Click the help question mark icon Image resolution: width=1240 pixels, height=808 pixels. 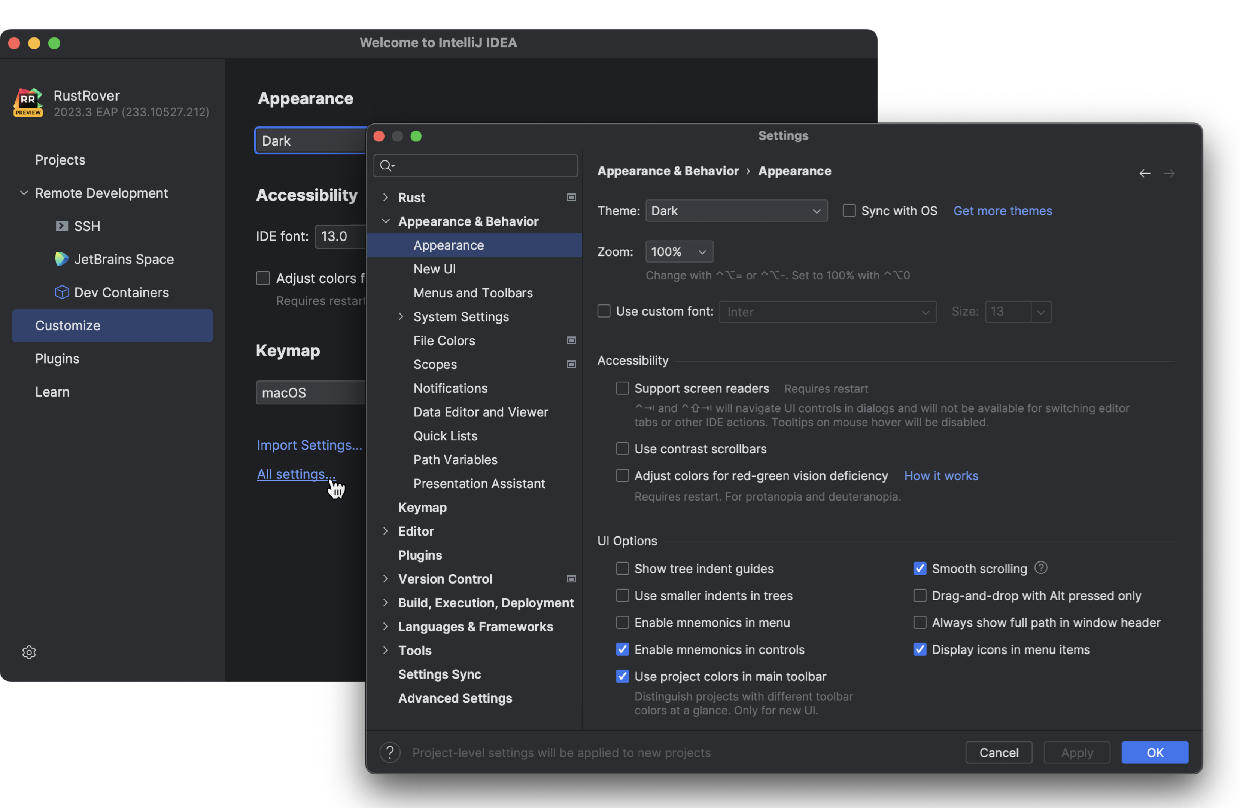click(390, 752)
